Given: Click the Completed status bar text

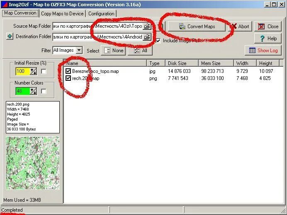Looking at the screenshot, I should [x=12, y=210].
